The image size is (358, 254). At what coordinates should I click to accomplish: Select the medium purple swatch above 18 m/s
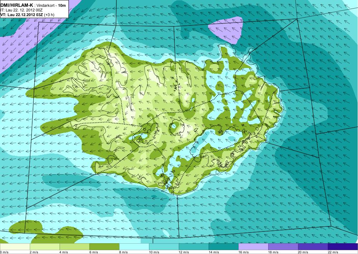click(x=283, y=247)
